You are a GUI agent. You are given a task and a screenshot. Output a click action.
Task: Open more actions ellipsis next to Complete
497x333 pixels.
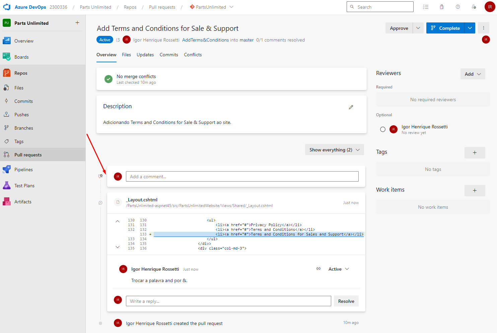click(x=484, y=28)
